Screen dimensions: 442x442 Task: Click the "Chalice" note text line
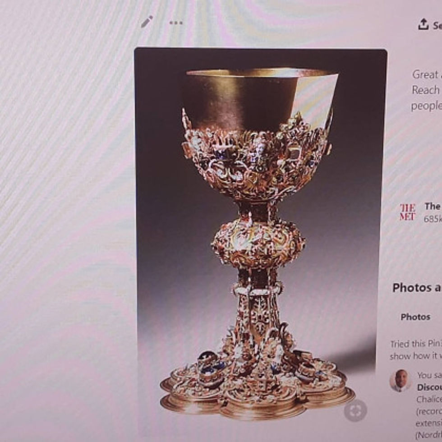pos(429,399)
